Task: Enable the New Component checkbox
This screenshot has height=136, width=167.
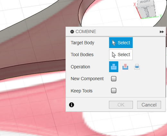Action: [x=114, y=79]
